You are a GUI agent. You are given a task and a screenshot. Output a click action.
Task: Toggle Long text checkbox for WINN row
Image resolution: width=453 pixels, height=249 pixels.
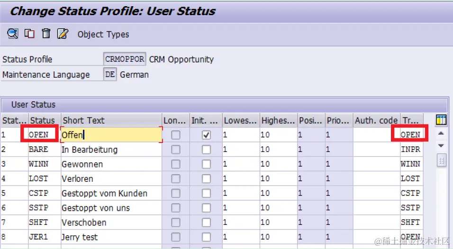click(176, 164)
